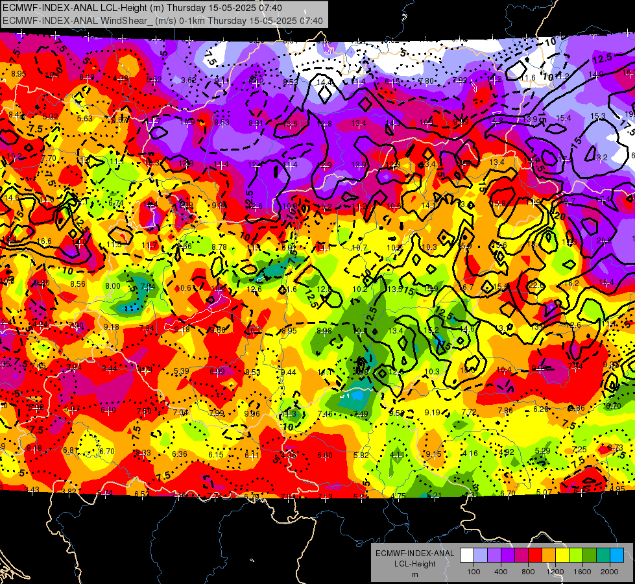The height and width of the screenshot is (584, 635).
Task: Click the map grid value '5.82'
Action: click(361, 455)
